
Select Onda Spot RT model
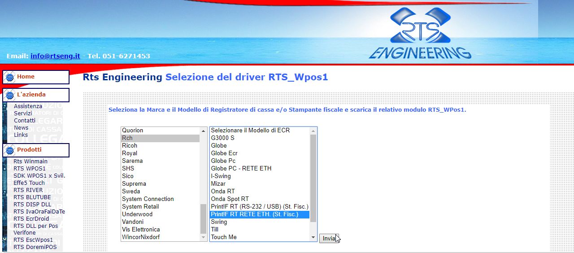coord(260,199)
